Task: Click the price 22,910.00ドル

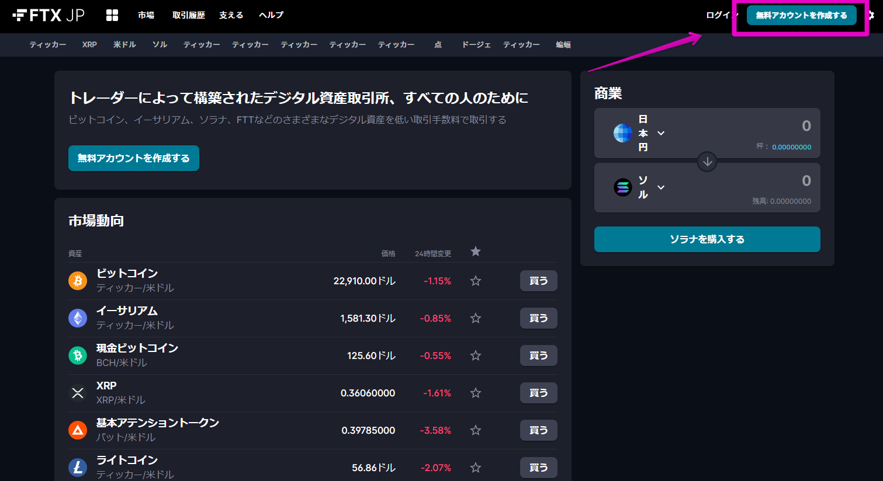Action: [x=365, y=281]
